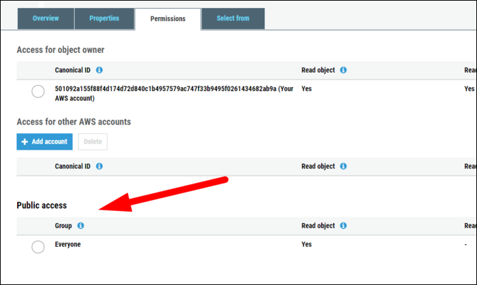The width and height of the screenshot is (477, 285).
Task: Click the Everyone group name
Action: click(x=68, y=244)
